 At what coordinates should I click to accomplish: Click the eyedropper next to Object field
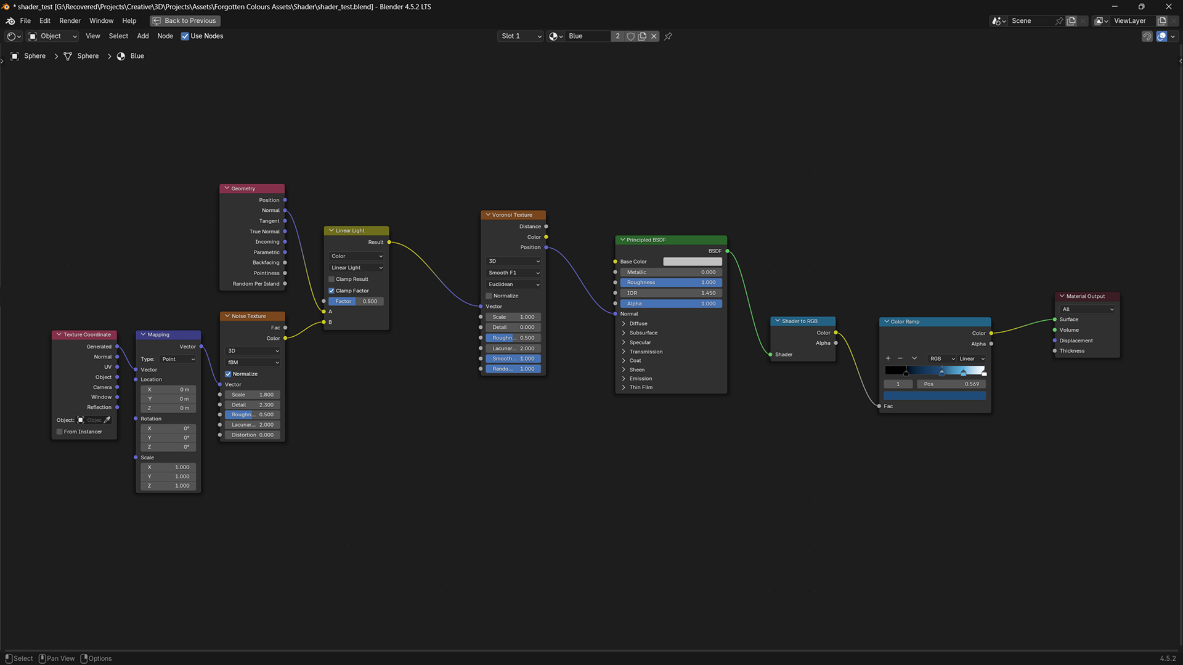click(107, 420)
